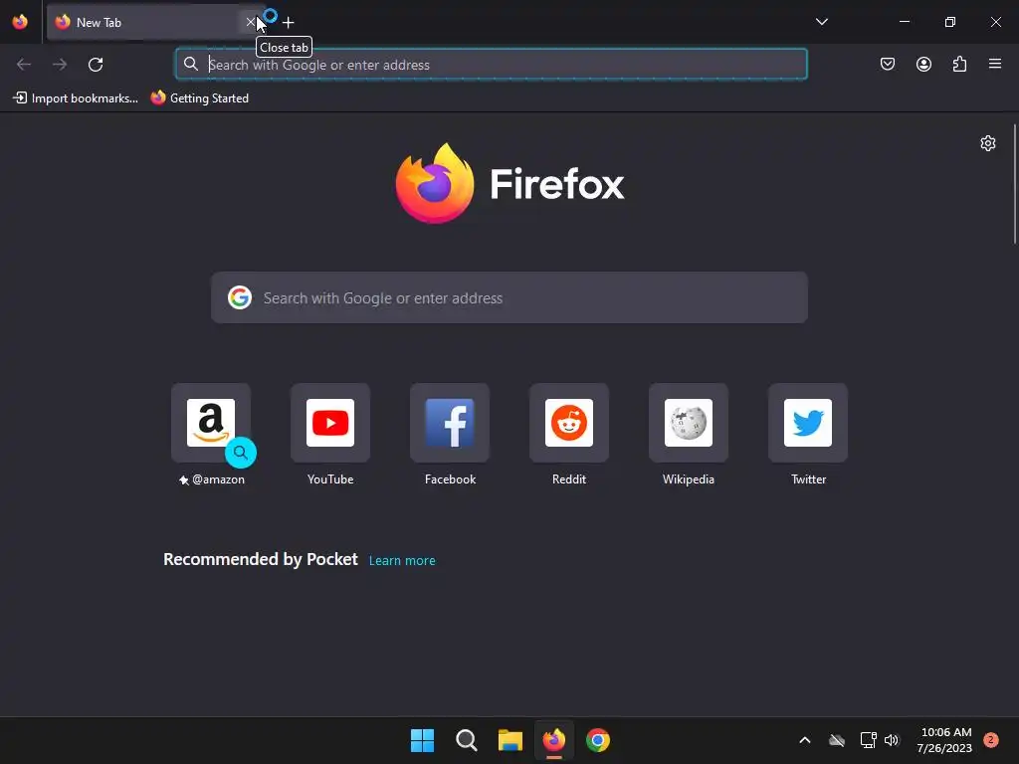Open the application hamburger menu
Screen dimensions: 1019x764
pos(995,64)
